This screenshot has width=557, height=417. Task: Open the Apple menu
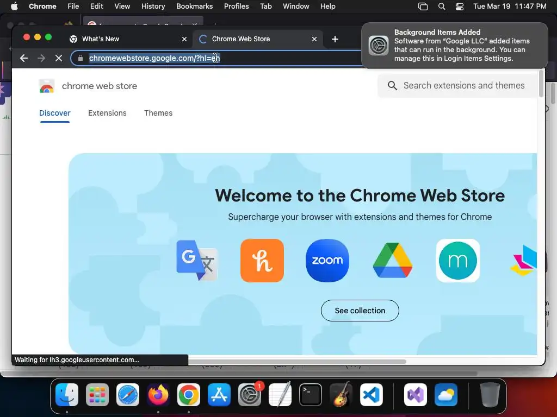(14, 7)
